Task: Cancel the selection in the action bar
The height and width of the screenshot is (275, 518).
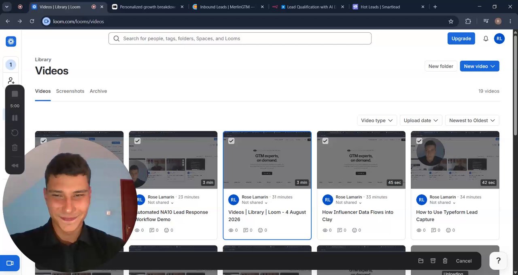Action: click(x=464, y=261)
